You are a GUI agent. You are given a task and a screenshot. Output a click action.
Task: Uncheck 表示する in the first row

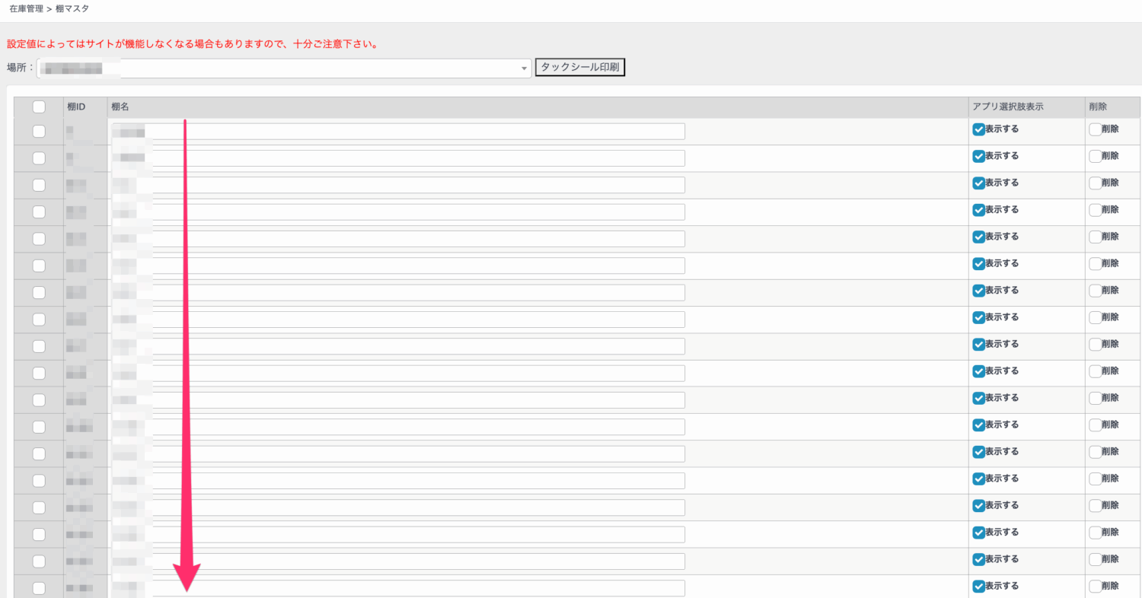tap(978, 129)
